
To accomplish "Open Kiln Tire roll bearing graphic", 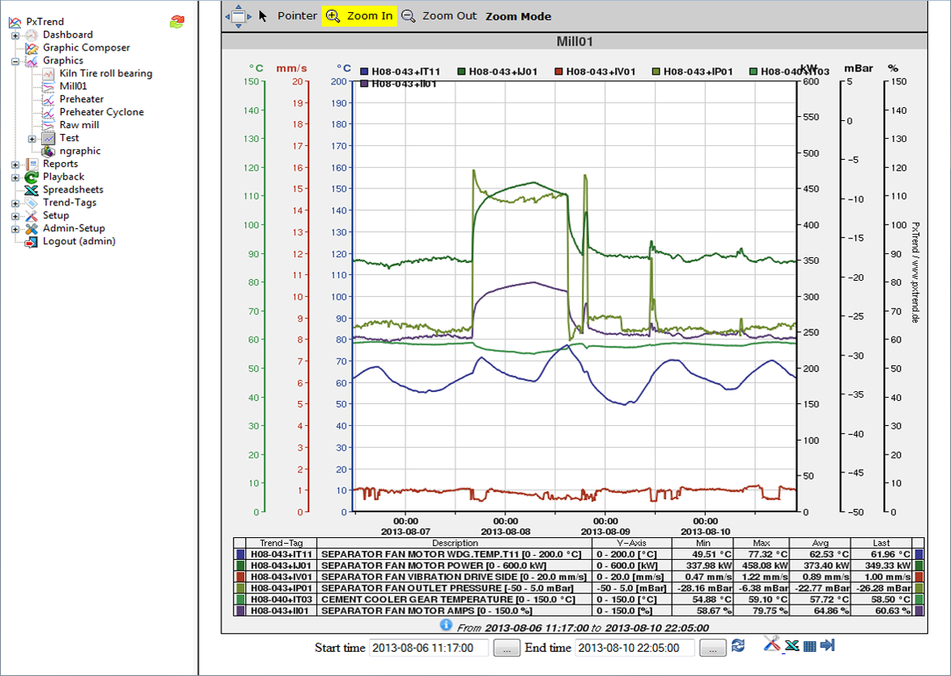I will (x=105, y=73).
